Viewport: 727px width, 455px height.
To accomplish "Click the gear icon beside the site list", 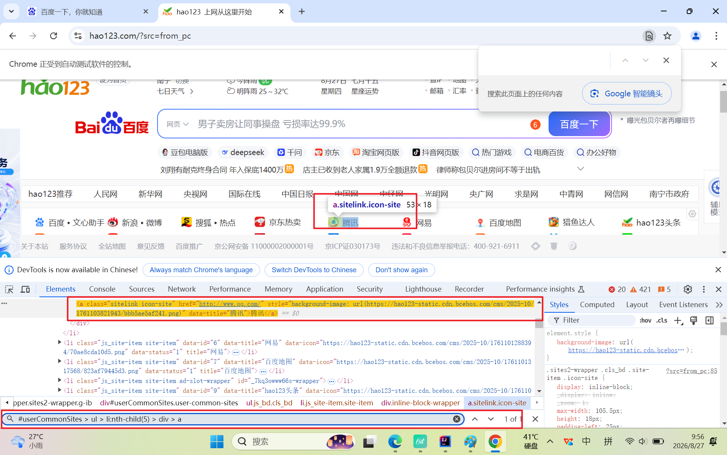I will point(692,214).
